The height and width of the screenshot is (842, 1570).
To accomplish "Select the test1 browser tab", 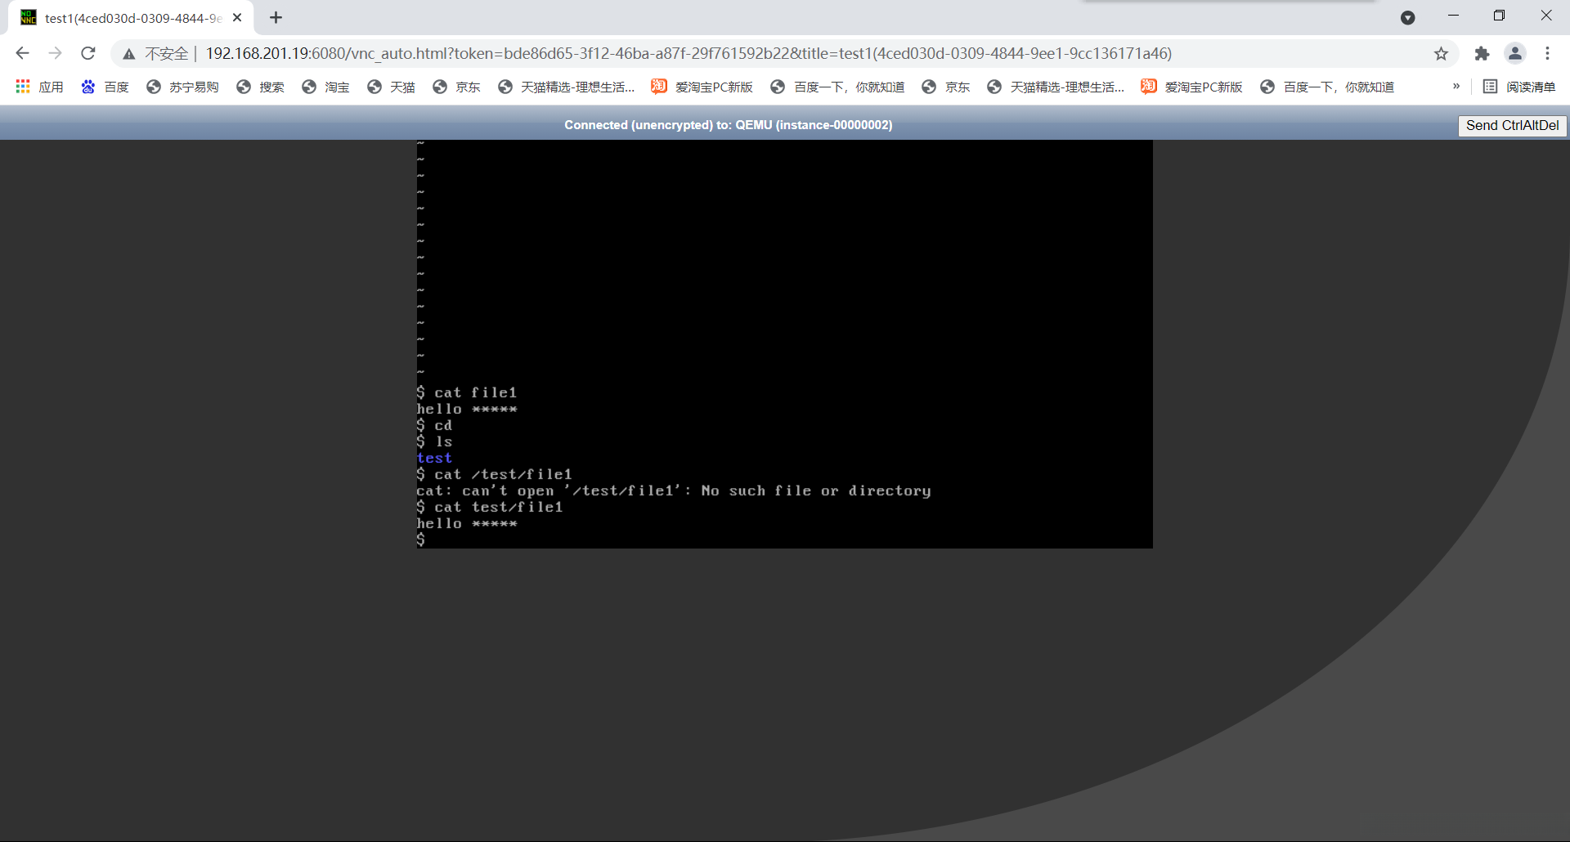I will [x=131, y=18].
